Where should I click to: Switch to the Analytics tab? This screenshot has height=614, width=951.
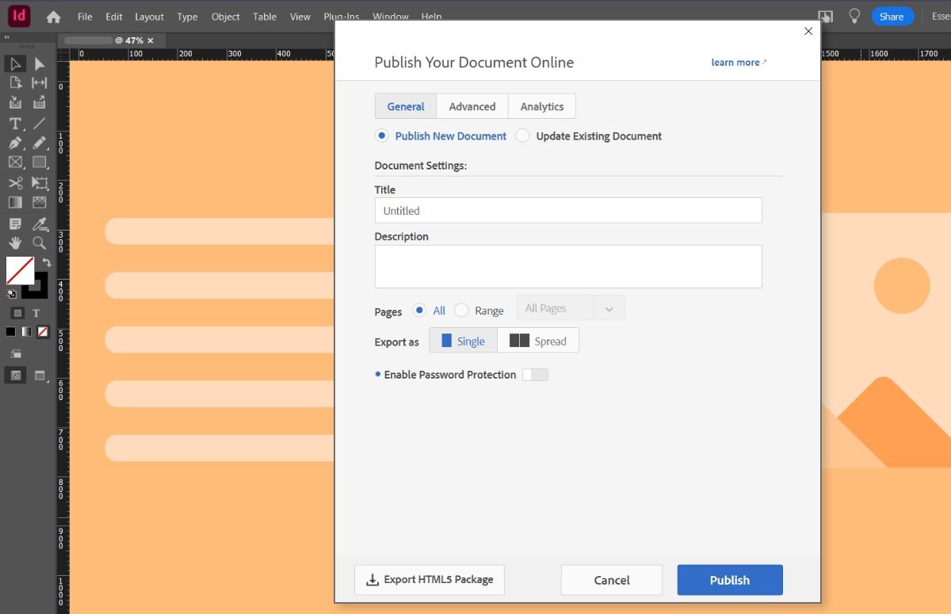(x=541, y=105)
